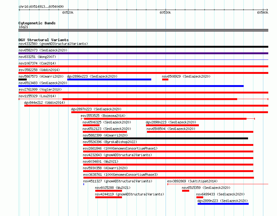Select dgv844e212 Uddin2014 label
Viewport: 277px width, 216px height.
pos(45,103)
